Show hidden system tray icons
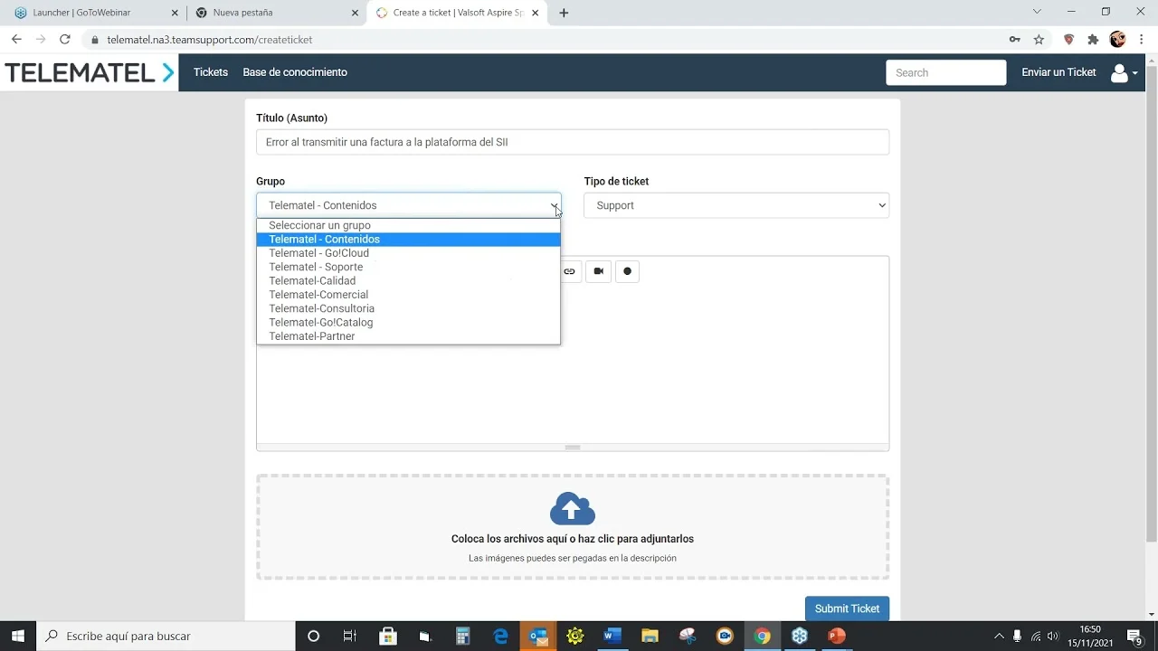The image size is (1158, 651). [999, 636]
